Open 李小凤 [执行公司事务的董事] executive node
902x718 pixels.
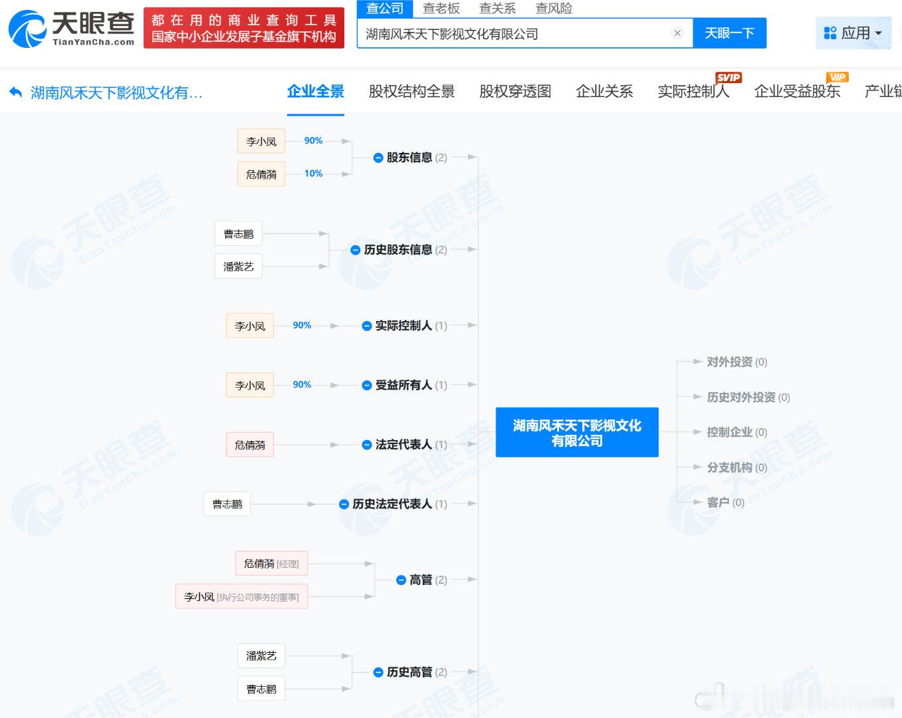[242, 597]
